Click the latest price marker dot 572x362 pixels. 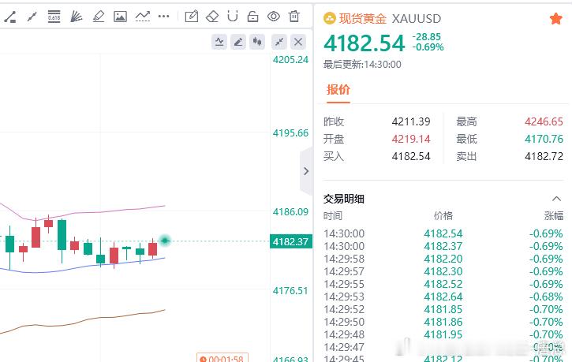point(165,241)
